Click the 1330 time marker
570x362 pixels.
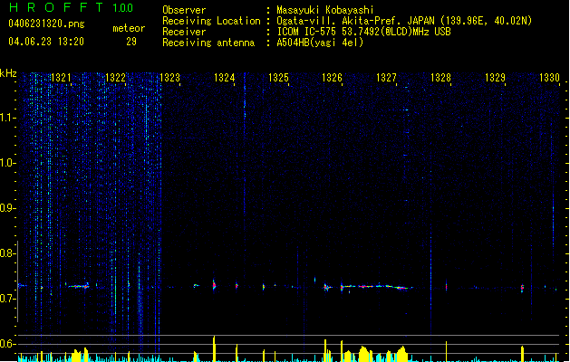click(x=549, y=78)
